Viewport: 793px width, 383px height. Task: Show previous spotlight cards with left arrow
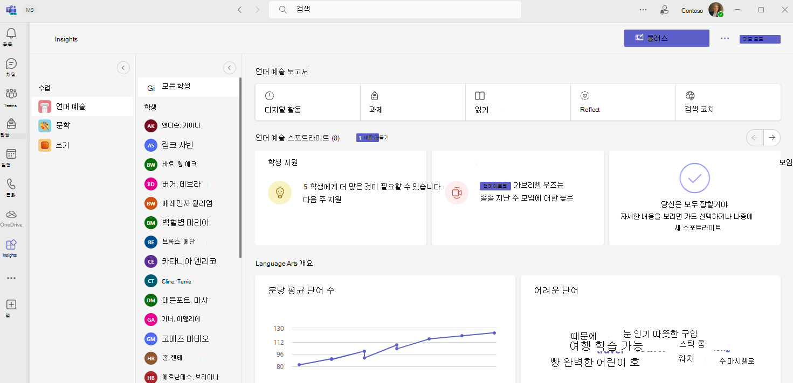pos(755,138)
